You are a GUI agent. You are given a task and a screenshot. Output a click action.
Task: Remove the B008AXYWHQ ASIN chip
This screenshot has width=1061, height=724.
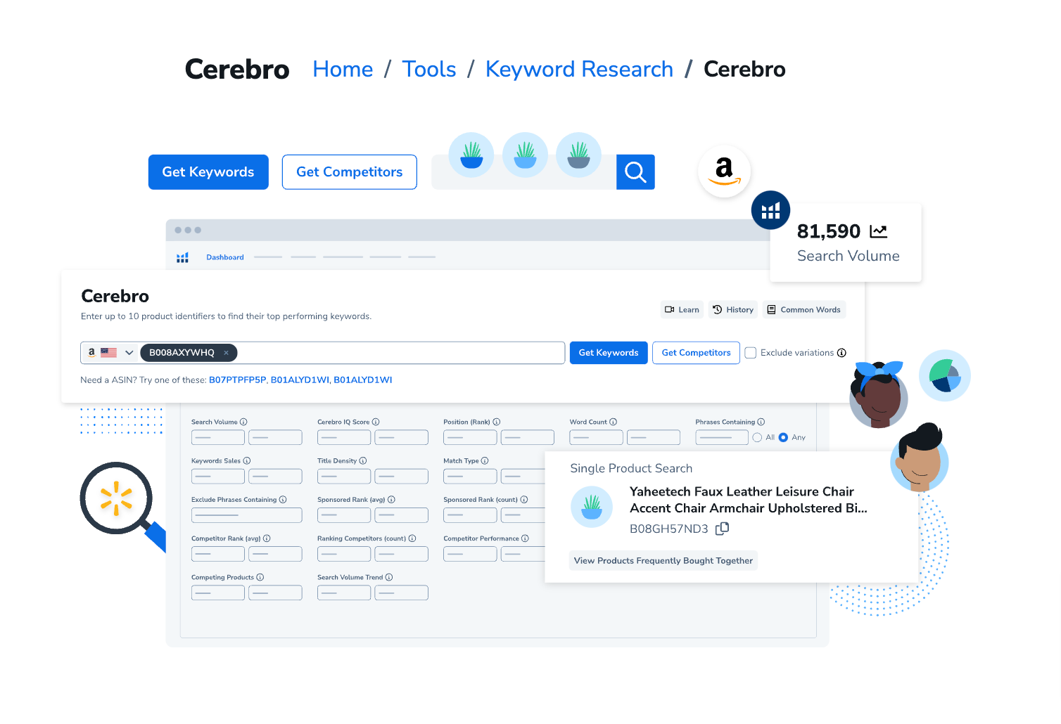pos(226,353)
